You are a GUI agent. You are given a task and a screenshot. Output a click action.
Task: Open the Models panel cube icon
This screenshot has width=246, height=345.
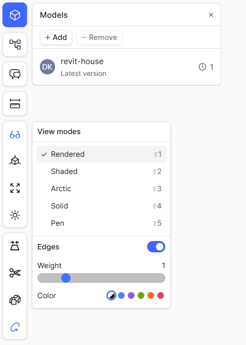(x=15, y=15)
